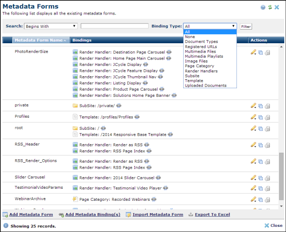Viewport: 286px width, 232px height.
Task: Click the edit pencil for Slider Carousel
Action: coord(253,178)
